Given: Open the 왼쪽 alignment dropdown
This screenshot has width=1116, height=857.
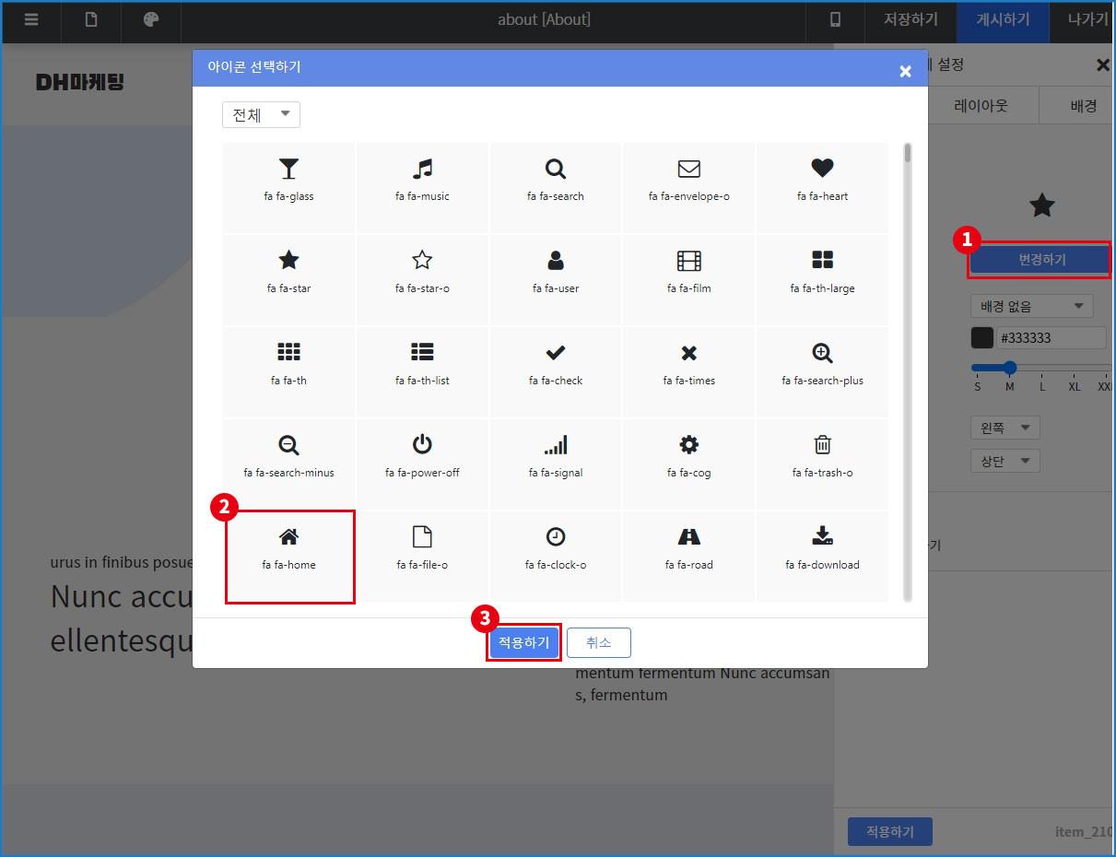Looking at the screenshot, I should pos(1004,428).
